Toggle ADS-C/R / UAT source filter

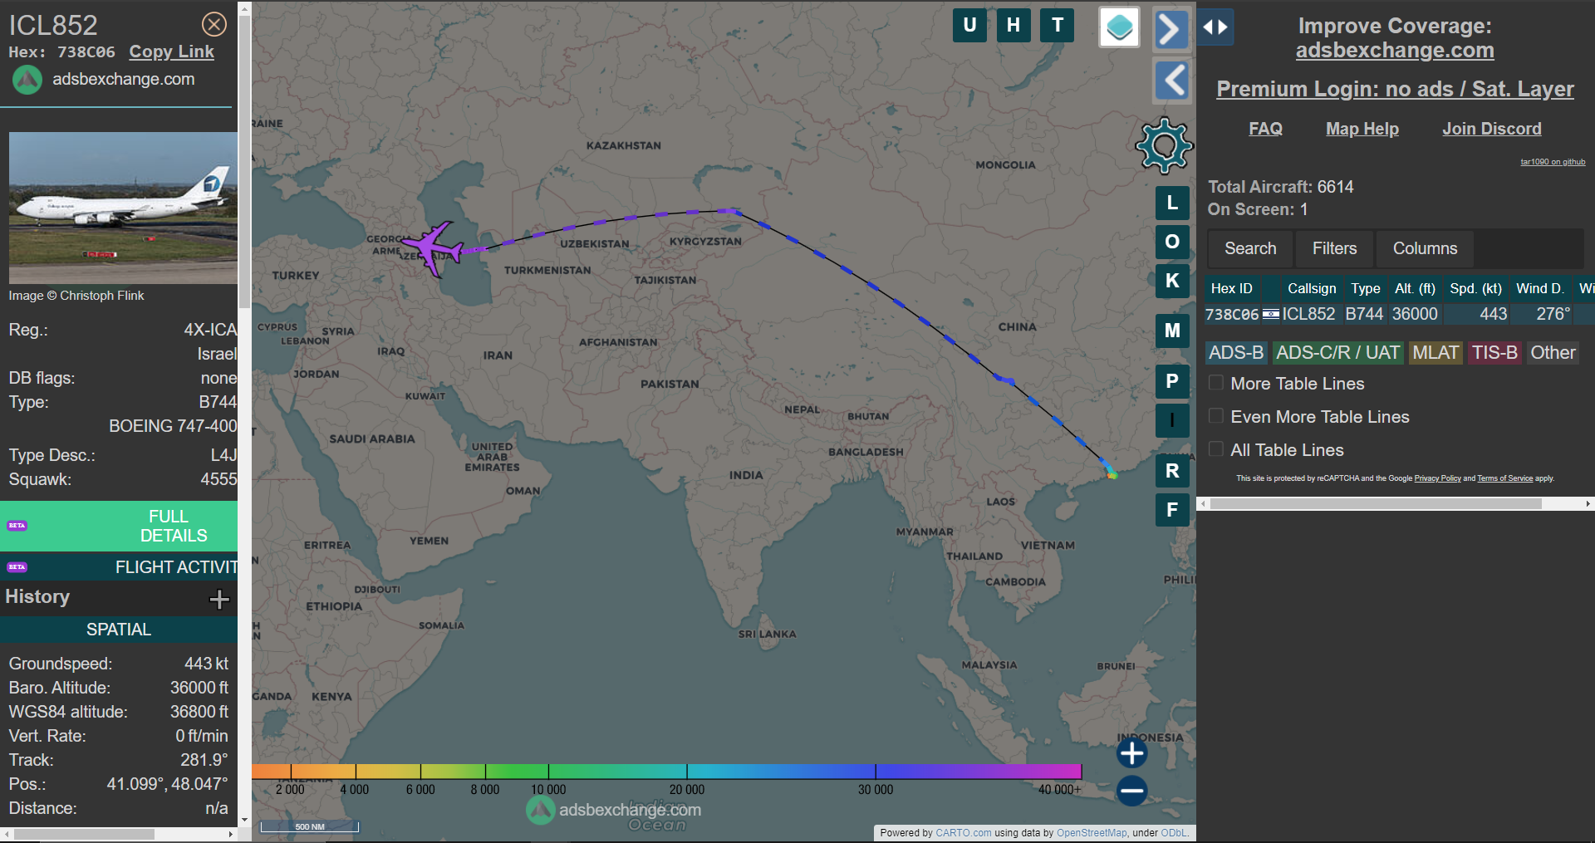coord(1337,353)
